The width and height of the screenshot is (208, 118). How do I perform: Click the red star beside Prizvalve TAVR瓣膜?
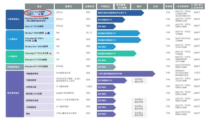coord(39,14)
